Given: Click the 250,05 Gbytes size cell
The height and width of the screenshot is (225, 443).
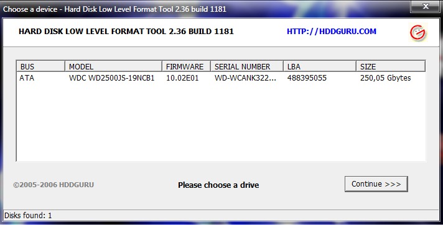Looking at the screenshot, I should 385,78.
